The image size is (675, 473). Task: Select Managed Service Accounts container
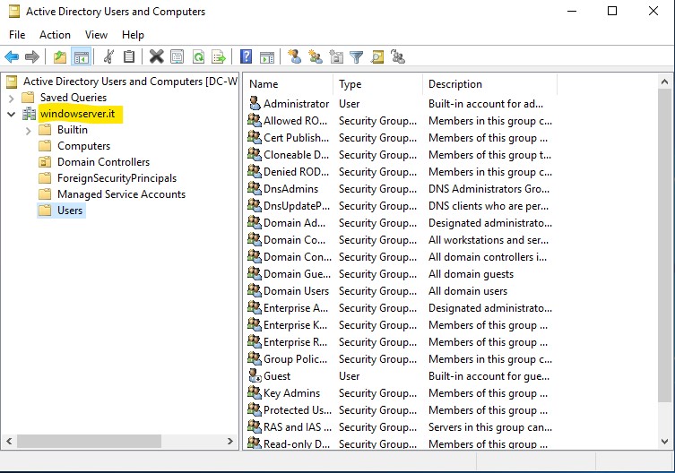121,194
